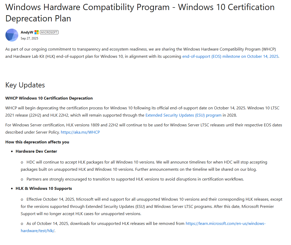
Task: Open the Extended Security Updates (ESU) program link
Action: 183,115
